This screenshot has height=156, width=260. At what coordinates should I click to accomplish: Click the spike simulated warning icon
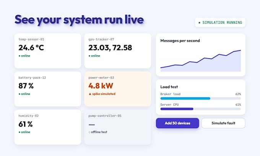coord(90,94)
